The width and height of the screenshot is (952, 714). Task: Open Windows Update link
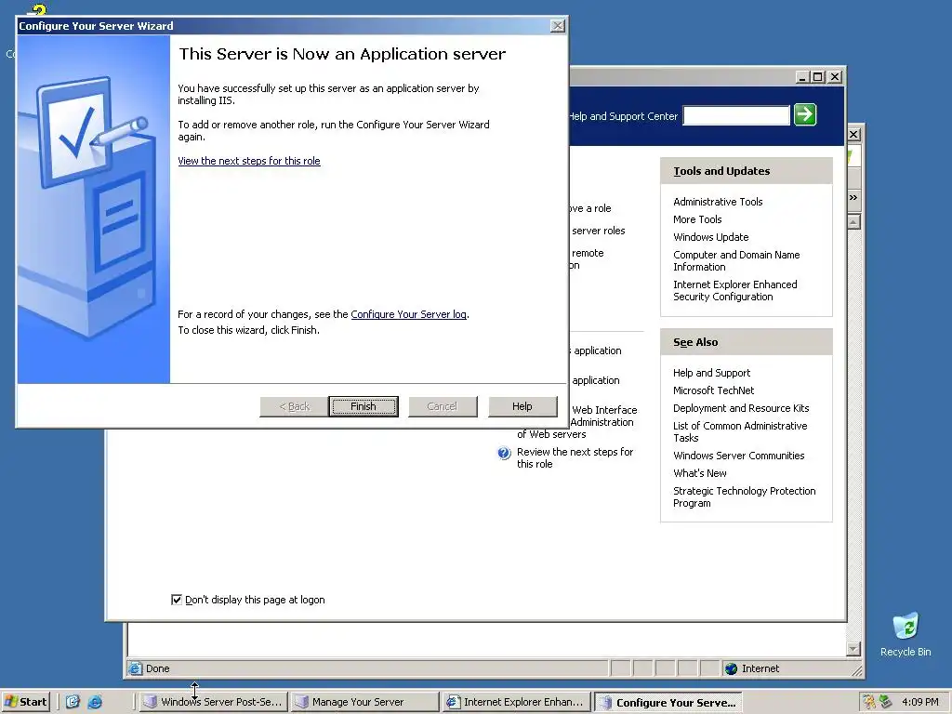coord(710,237)
